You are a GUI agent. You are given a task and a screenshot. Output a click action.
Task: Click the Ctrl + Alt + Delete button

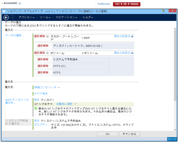[126, 4]
